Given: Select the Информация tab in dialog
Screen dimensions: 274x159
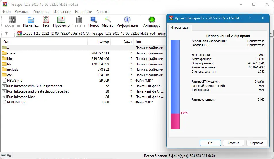Looking at the screenshot, I should click(x=180, y=28).
